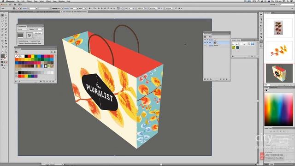Open Graphic Styles Libraries menu icon
The width and height of the screenshot is (295, 166).
point(233,56)
